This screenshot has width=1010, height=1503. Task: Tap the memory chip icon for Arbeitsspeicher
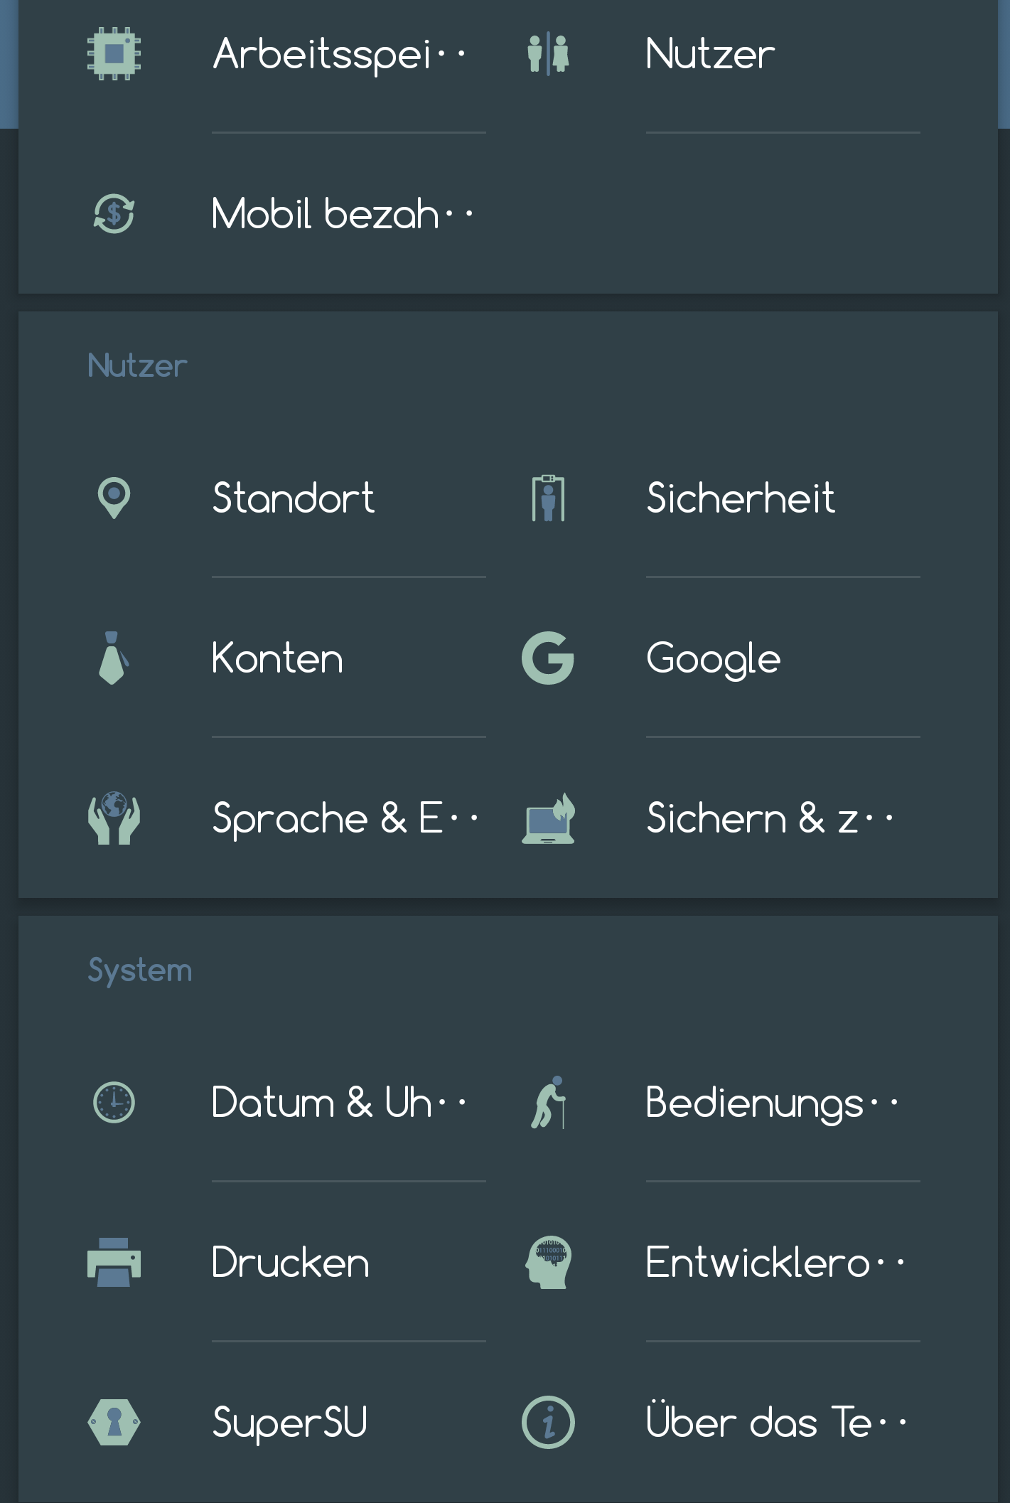tap(114, 53)
